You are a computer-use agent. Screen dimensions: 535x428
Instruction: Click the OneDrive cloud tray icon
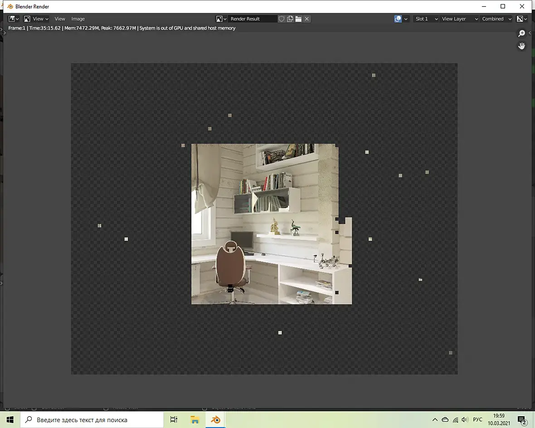(x=445, y=419)
